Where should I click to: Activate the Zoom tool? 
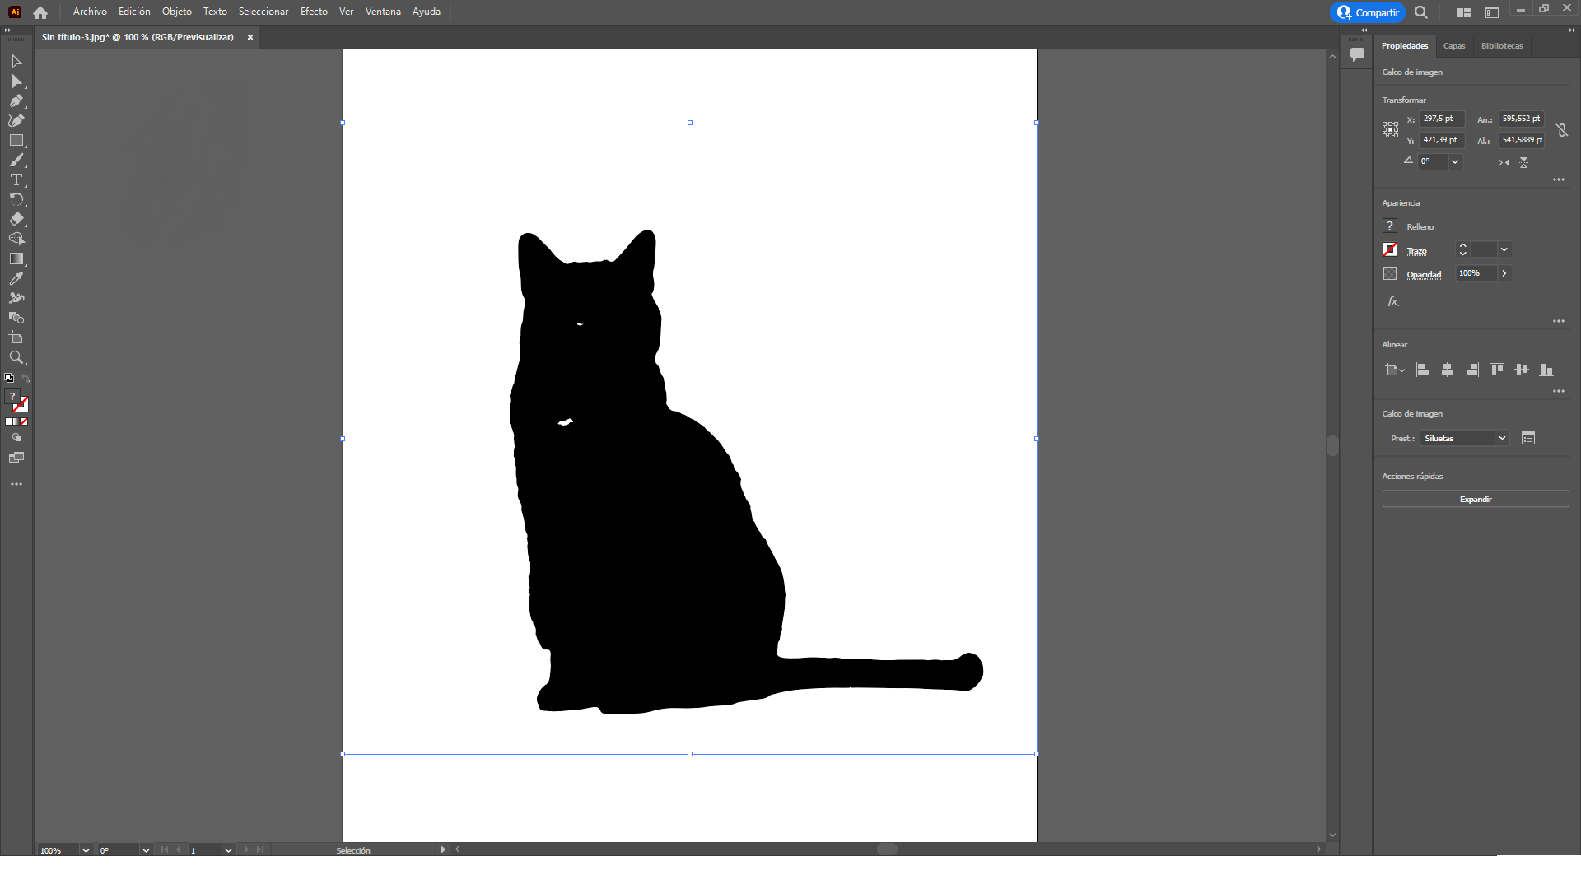16,358
